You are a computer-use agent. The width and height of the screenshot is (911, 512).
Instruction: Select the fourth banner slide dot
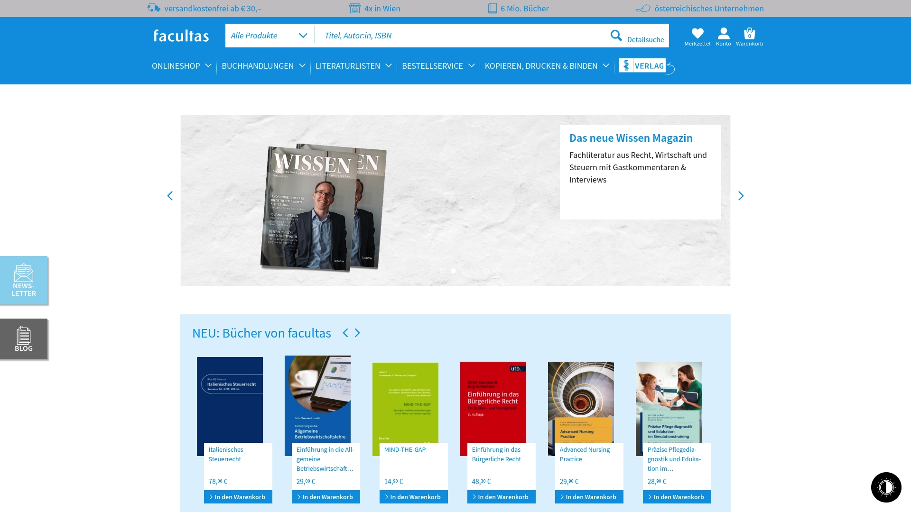coord(475,271)
